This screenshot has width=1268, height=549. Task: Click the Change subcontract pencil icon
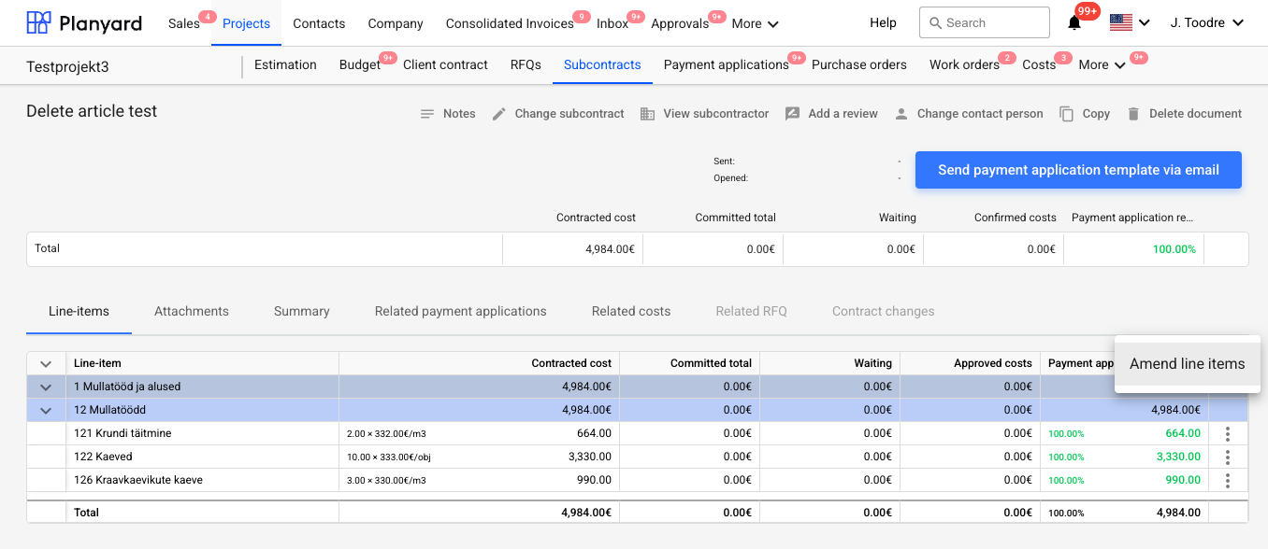499,114
